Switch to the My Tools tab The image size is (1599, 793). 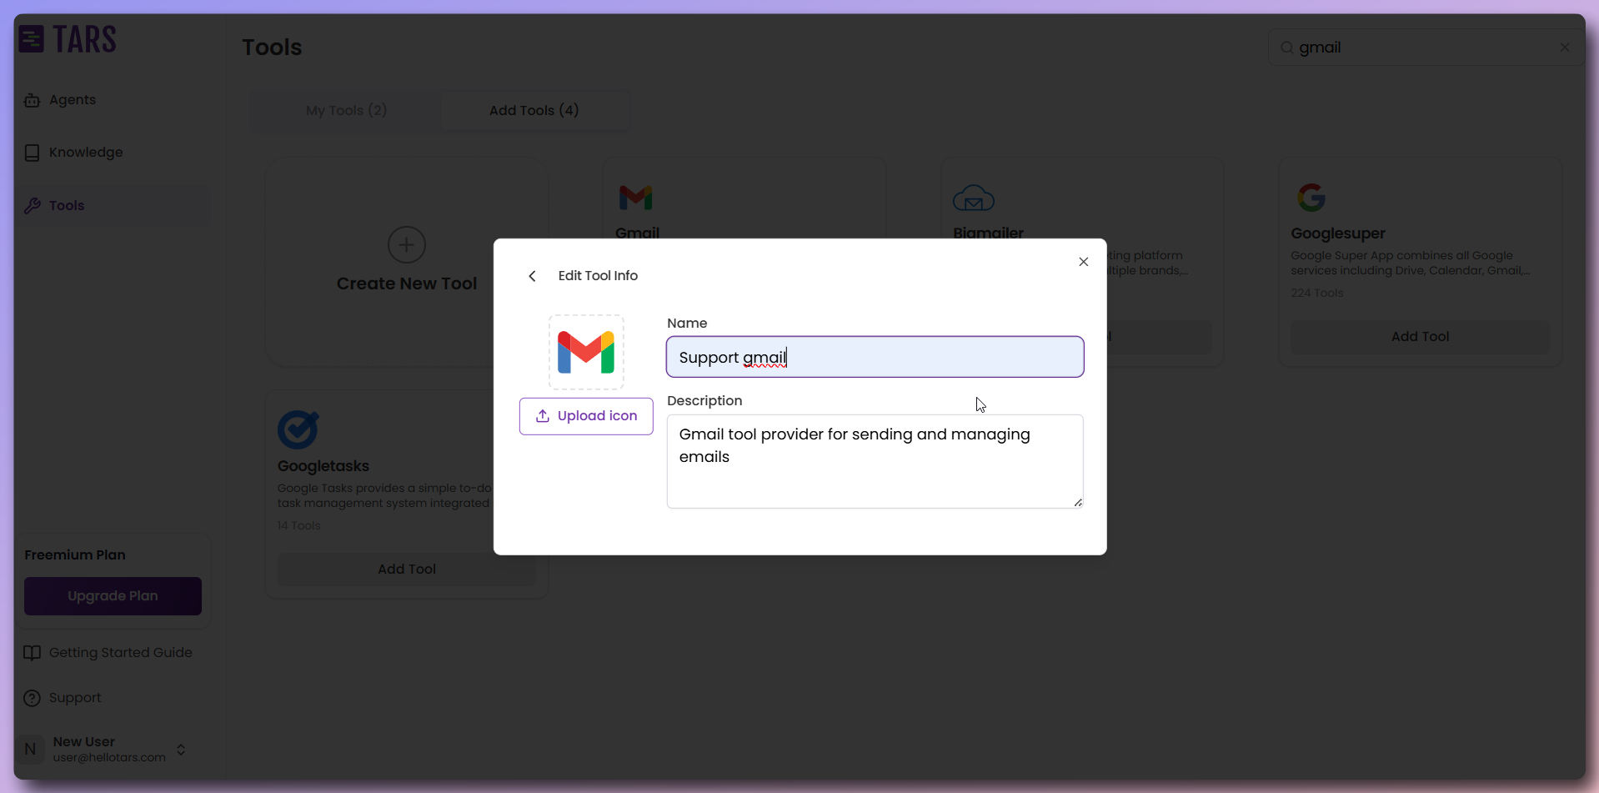(345, 110)
